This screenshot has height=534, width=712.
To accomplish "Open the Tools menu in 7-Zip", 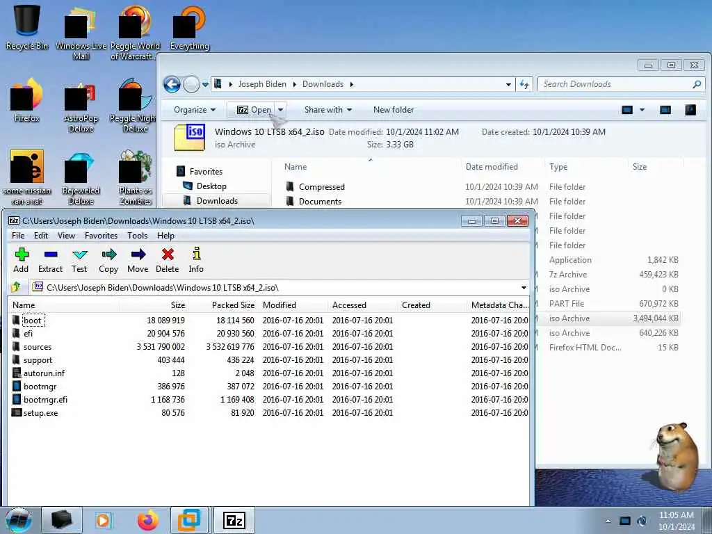I will (137, 236).
